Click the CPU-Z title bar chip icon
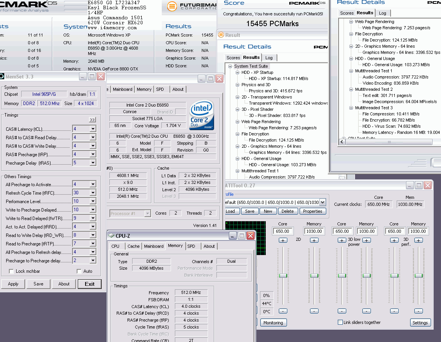 111,235
